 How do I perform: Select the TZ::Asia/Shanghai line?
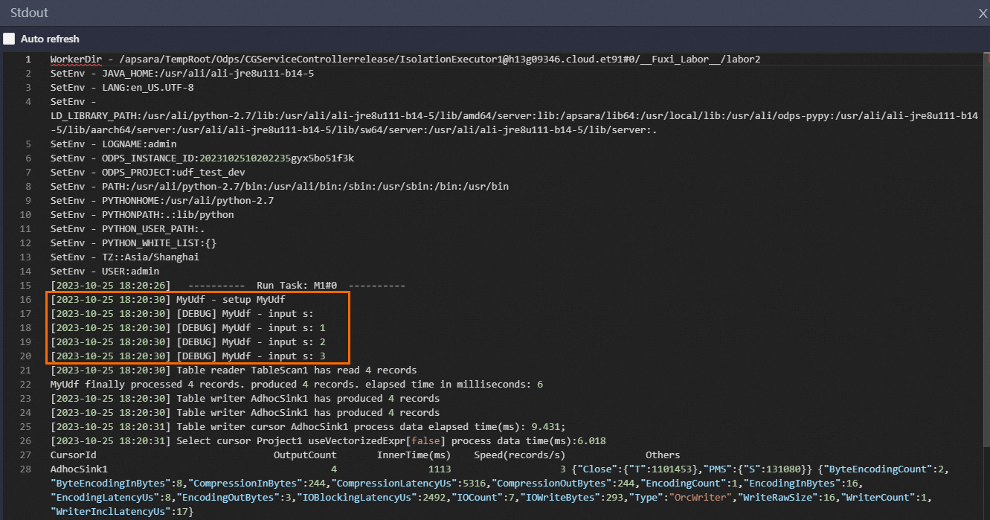(125, 257)
